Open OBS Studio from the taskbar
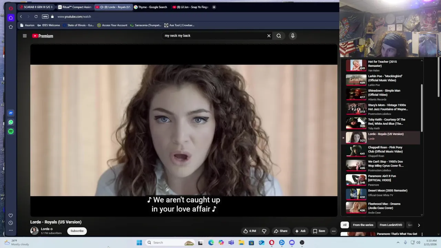 pos(302,242)
